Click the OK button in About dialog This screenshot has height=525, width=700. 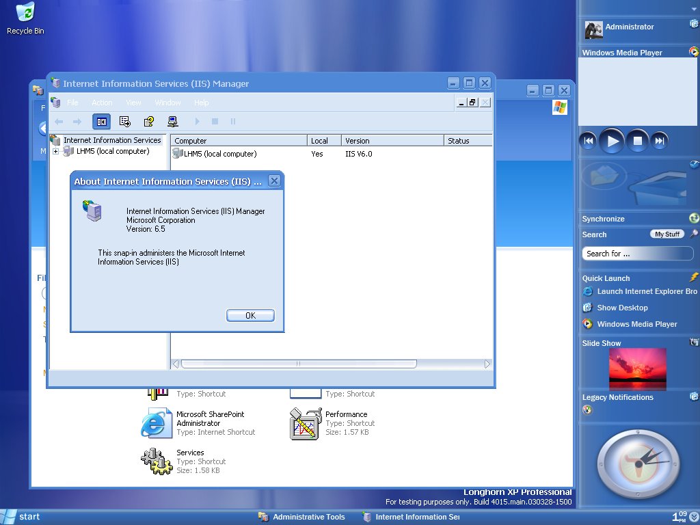[250, 315]
